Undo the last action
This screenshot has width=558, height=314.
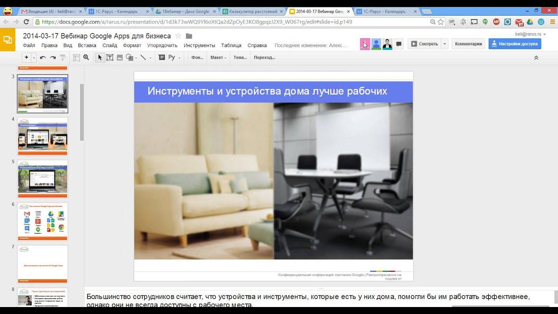point(43,57)
